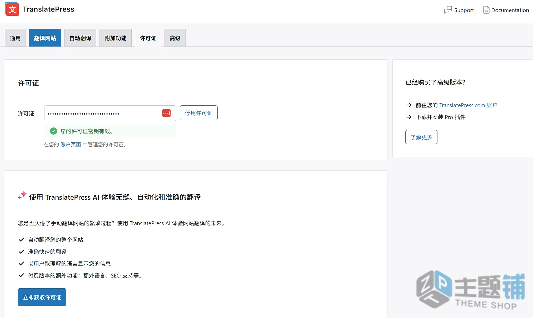This screenshot has height=318, width=533.
Task: Click the 您是否厌倦了手动翻译 paragraph
Action: (121, 223)
